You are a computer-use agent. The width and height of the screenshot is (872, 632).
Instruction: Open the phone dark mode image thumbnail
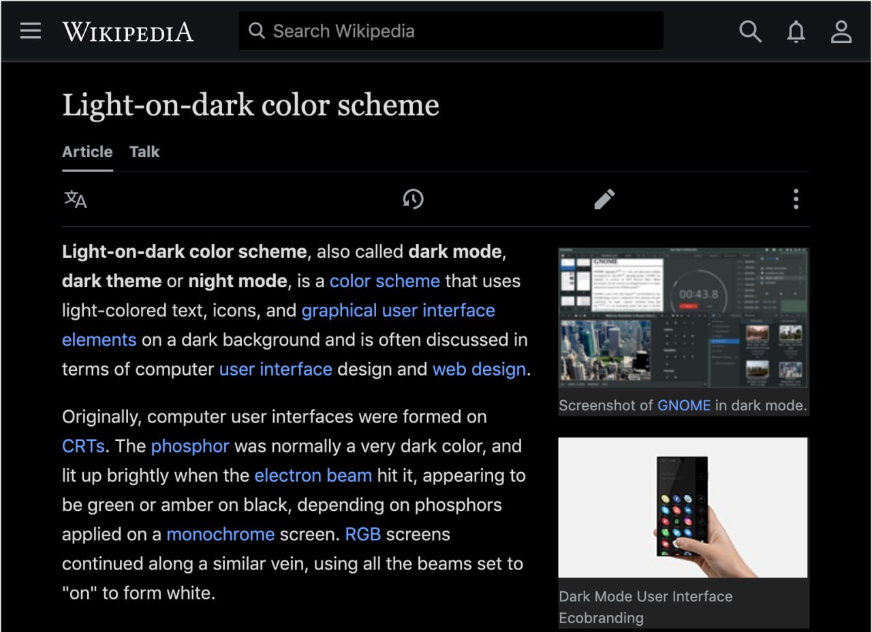(683, 508)
